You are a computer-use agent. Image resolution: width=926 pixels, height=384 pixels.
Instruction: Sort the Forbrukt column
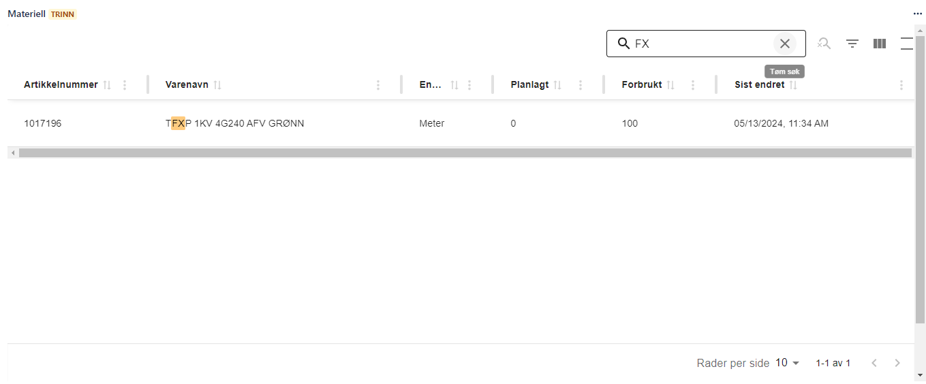[670, 85]
